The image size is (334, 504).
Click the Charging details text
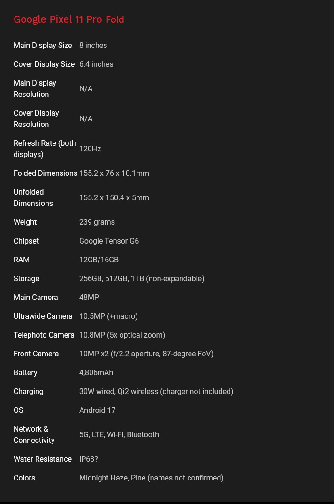pos(156,391)
